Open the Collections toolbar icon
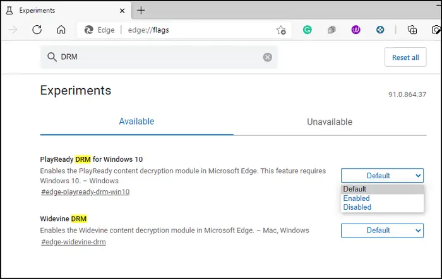 [x=412, y=30]
